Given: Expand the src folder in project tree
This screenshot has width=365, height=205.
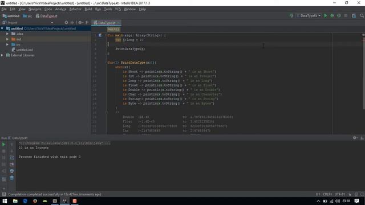Looking at the screenshot, I should 7,44.
